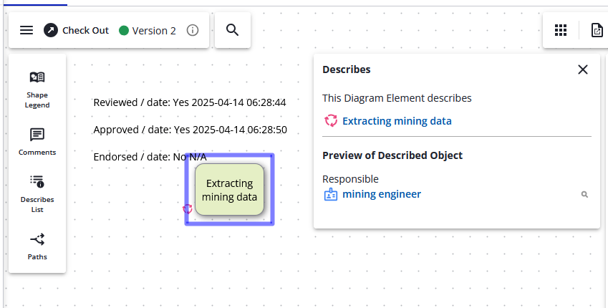Open the mining engineer link
This screenshot has width=608, height=308.
click(381, 194)
